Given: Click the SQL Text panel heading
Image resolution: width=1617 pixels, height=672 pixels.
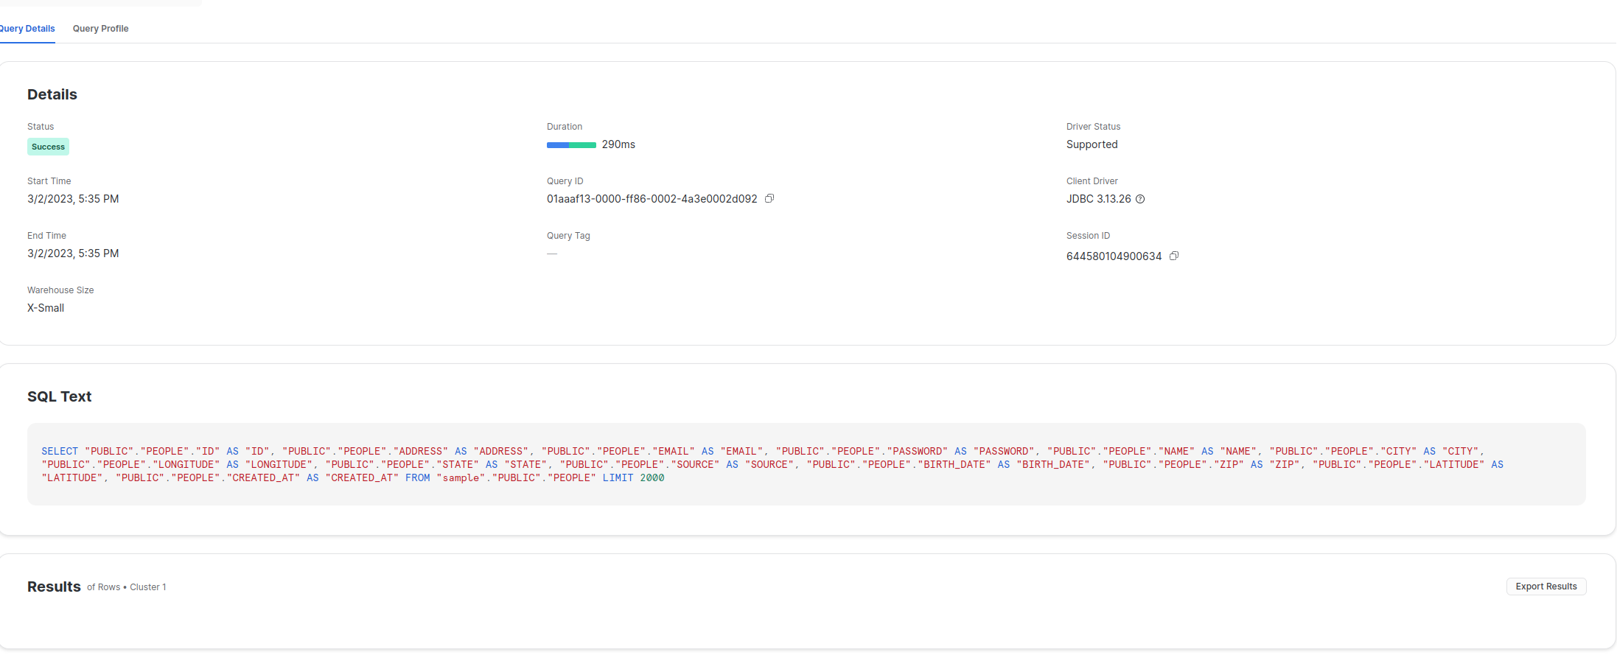Looking at the screenshot, I should click(x=59, y=396).
